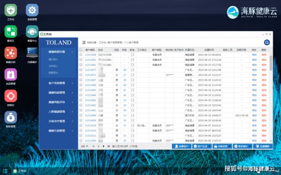This screenshot has width=281, height=175.
Task: Tick the checkbox for customer 11513467
Action: 81,80
